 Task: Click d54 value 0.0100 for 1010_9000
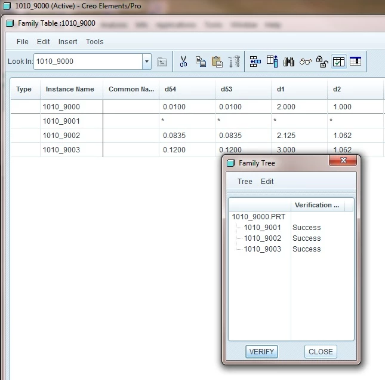coord(187,107)
